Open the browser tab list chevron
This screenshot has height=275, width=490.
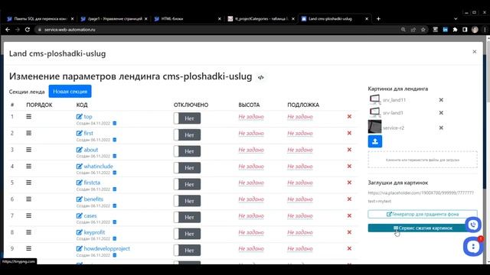(x=456, y=18)
